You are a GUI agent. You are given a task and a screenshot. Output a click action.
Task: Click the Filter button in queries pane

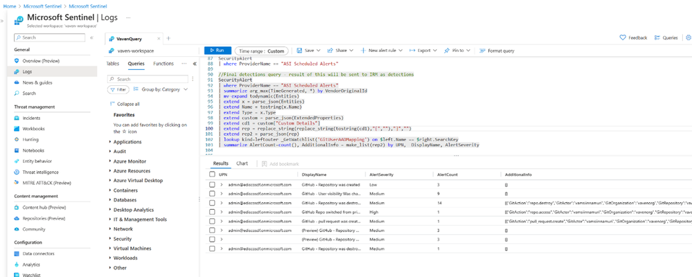tap(118, 89)
